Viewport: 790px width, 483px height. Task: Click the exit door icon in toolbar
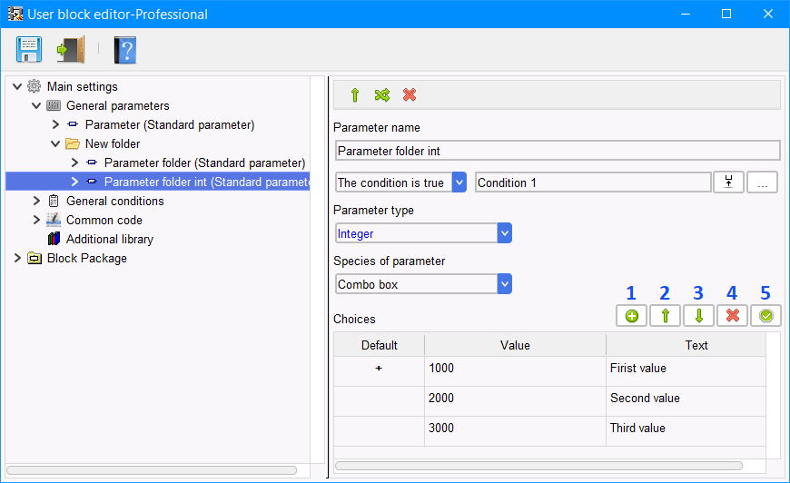(x=71, y=49)
